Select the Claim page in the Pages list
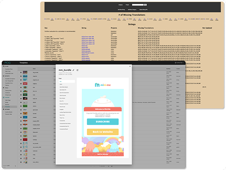226x170 pixels. pos(61,84)
